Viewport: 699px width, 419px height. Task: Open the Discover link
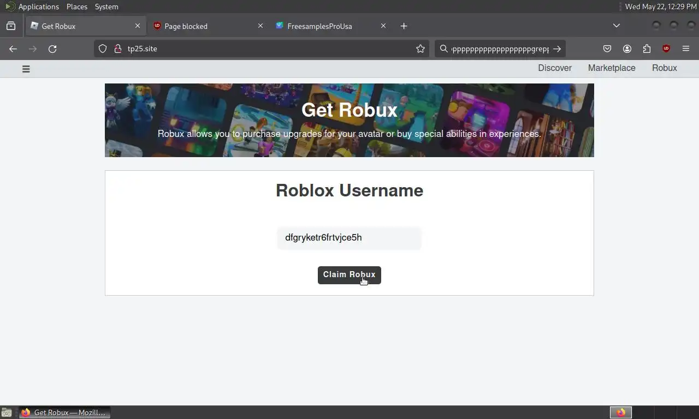pos(555,68)
